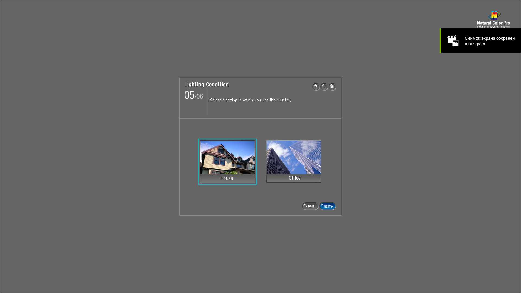Viewport: 521px width, 293px height.
Task: Click the minimize/back navigation icon
Action: [324, 87]
